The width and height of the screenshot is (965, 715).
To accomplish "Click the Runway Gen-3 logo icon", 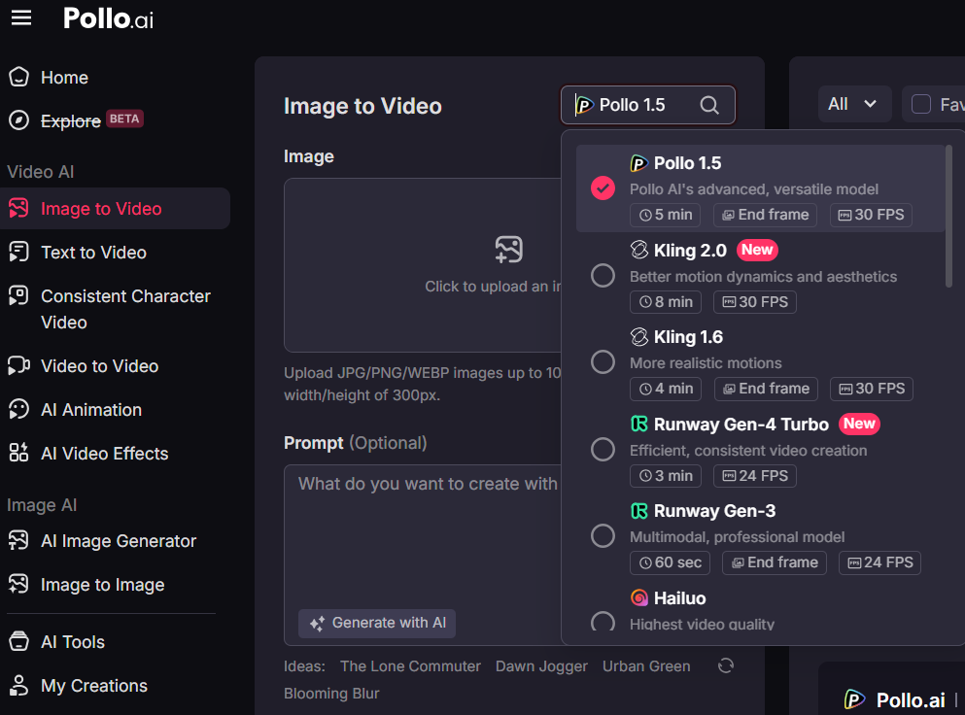I will 639,511.
